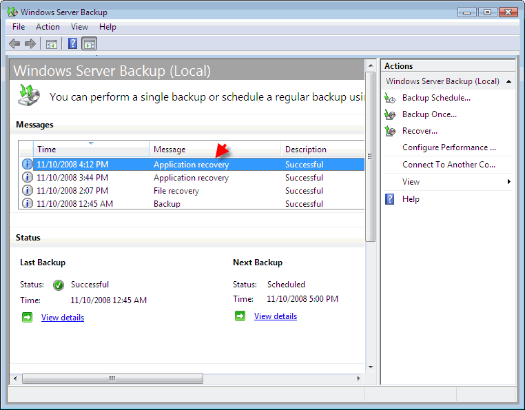Click green arrow icon under Next Backup

tap(240, 316)
